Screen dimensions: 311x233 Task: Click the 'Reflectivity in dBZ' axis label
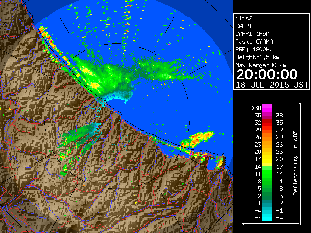[x=295, y=163]
